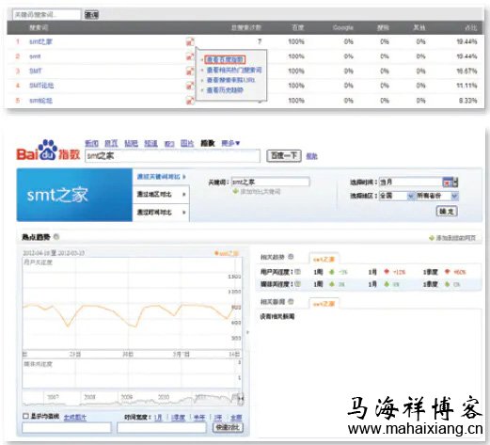
Task: Click the orange legend marker for smt之家
Action: 216,253
